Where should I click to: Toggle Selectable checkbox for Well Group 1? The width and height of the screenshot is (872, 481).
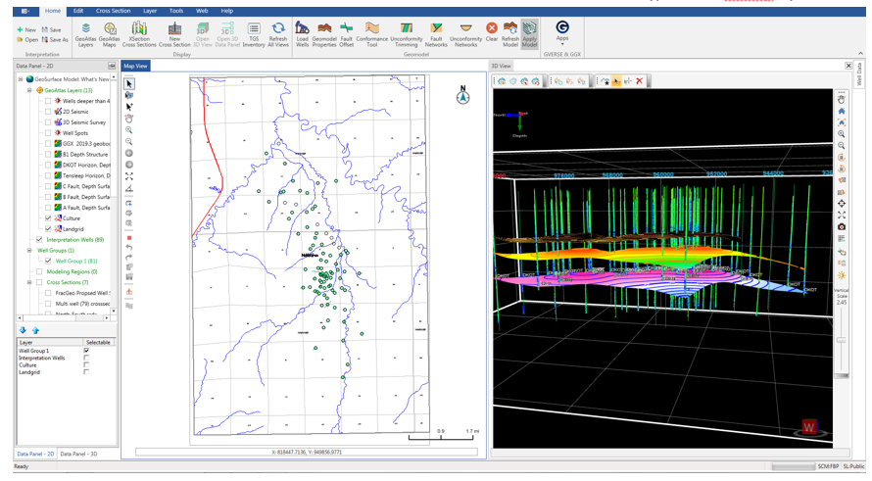click(86, 351)
